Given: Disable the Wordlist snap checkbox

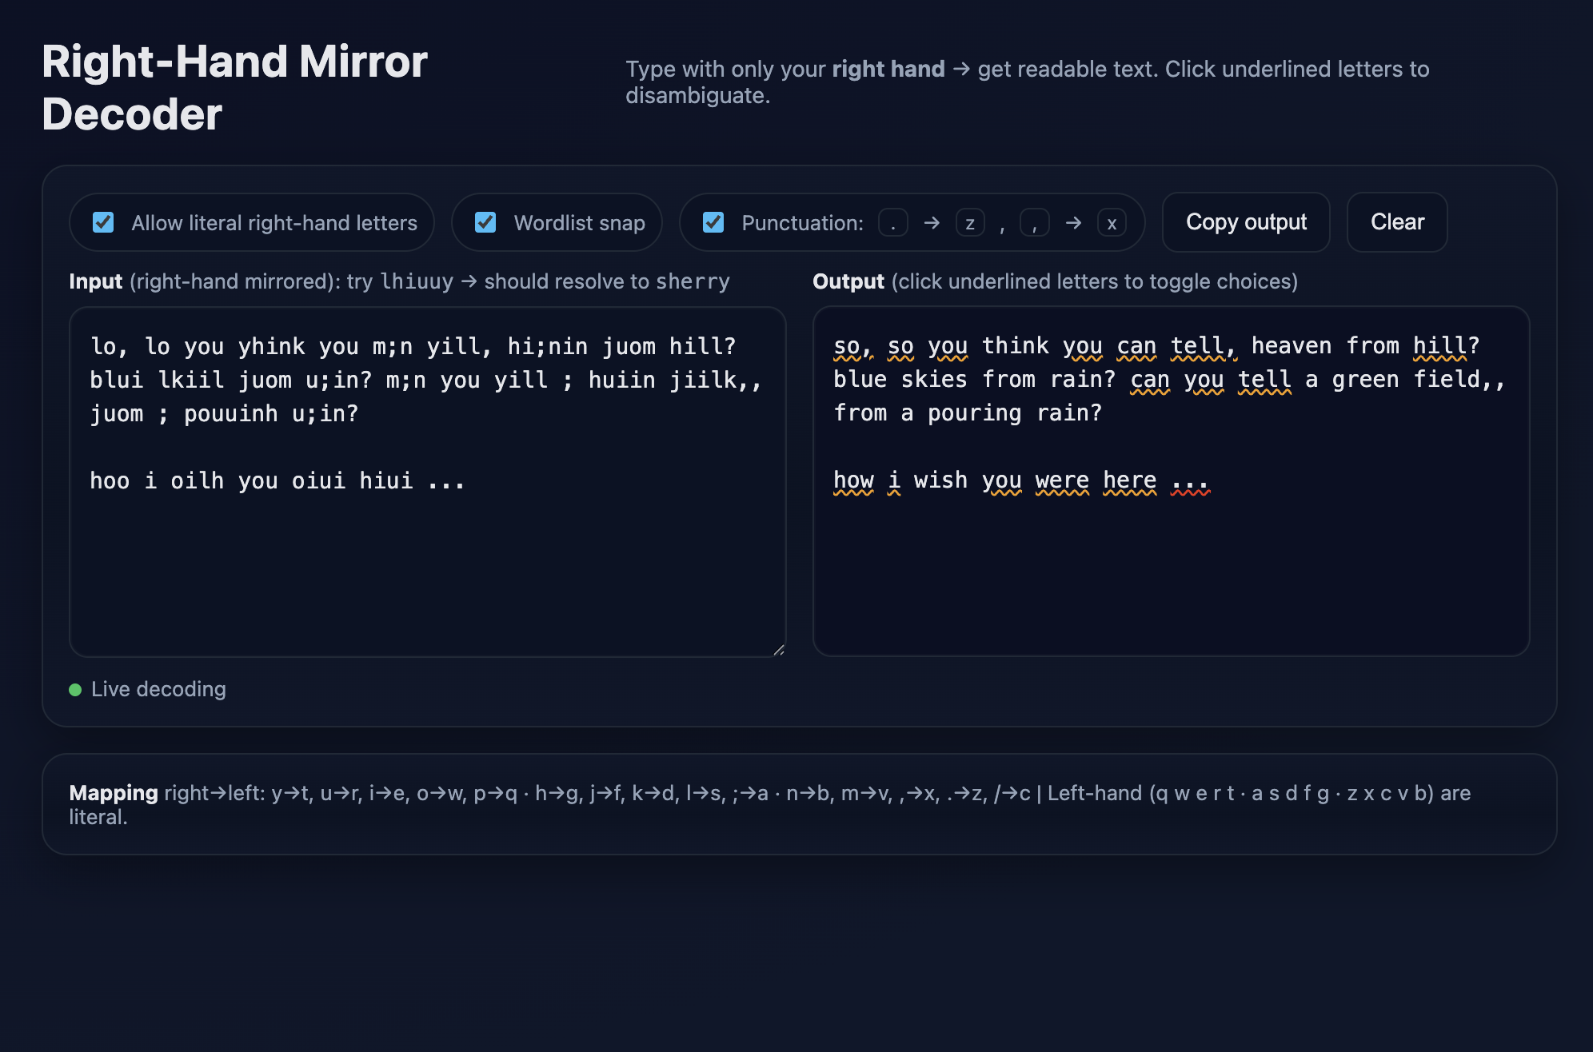Looking at the screenshot, I should pyautogui.click(x=485, y=222).
